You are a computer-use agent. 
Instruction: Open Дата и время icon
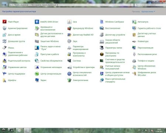coord(4,35)
